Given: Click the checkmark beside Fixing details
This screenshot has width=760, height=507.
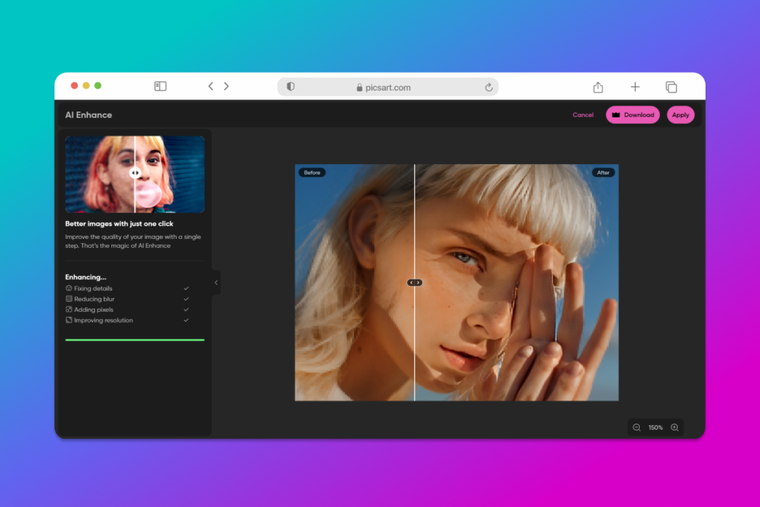Looking at the screenshot, I should (186, 288).
